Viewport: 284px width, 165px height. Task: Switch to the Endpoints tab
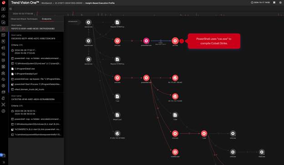46,19
